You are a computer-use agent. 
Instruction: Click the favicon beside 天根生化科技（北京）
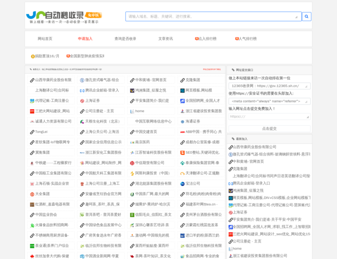point(82,122)
